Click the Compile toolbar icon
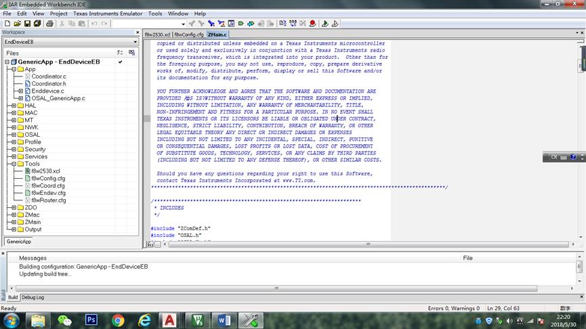This screenshot has height=329, width=586. 283,24
